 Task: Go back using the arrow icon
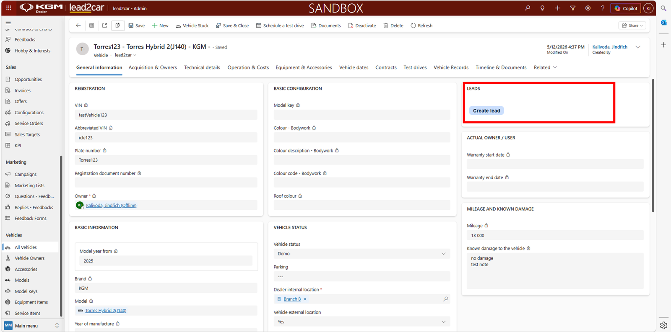(x=78, y=26)
